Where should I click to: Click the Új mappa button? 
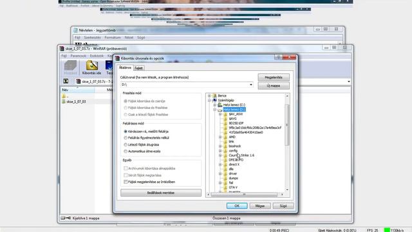click(274, 86)
